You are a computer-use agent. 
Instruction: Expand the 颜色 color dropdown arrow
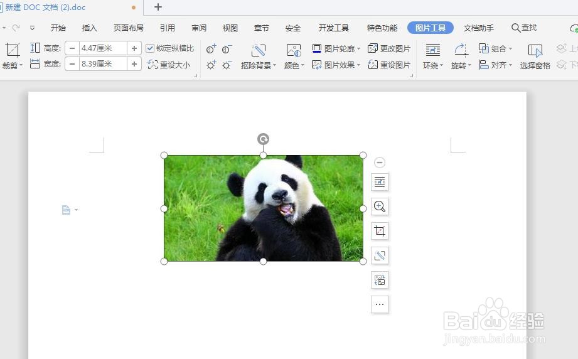(x=302, y=65)
